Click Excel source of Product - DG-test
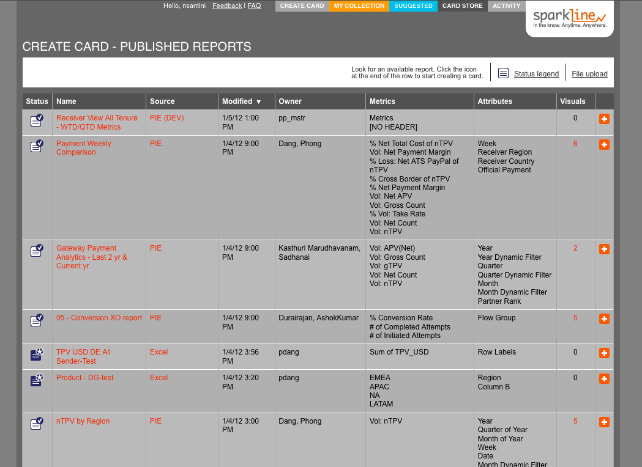This screenshot has width=642, height=467. coord(159,377)
